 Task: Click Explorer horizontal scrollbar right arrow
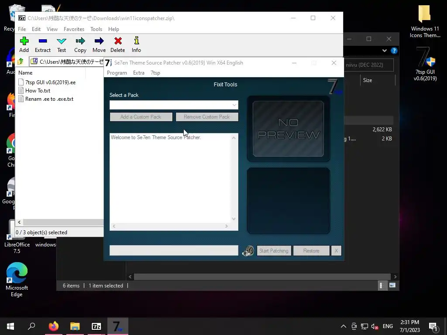[395, 277]
